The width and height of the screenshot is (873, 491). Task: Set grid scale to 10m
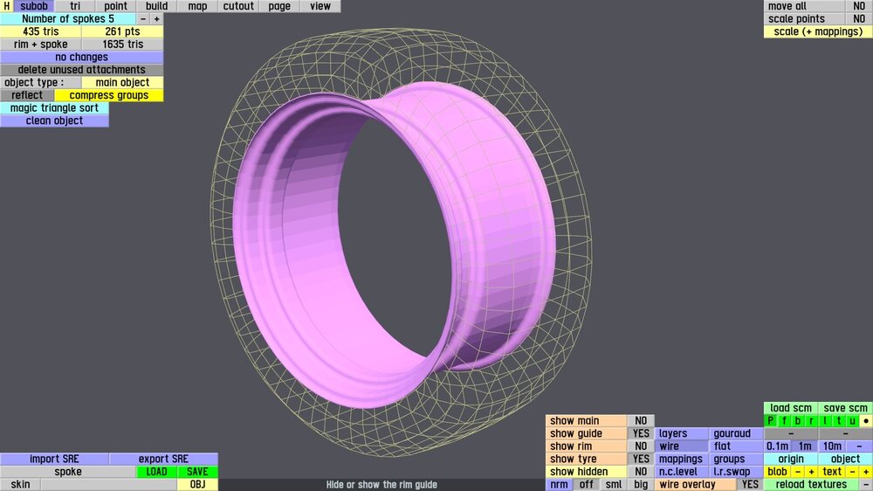click(832, 446)
